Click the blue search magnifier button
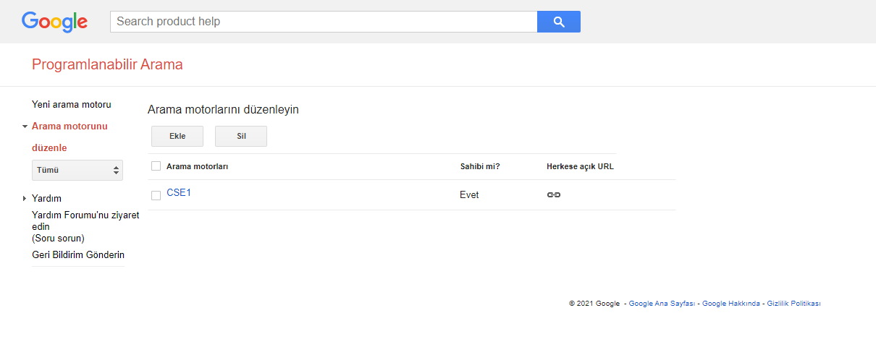 558,22
